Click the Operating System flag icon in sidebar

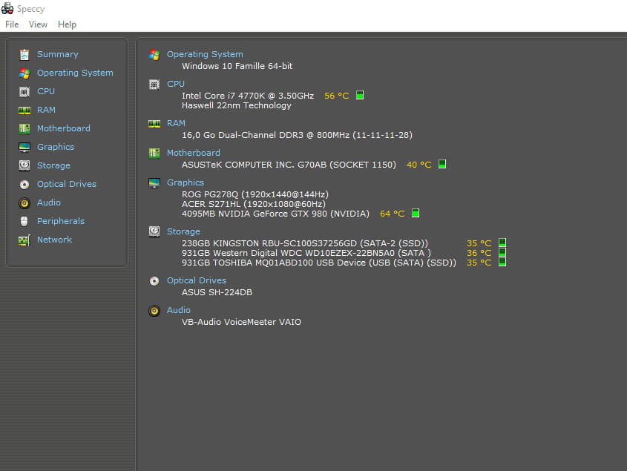click(x=24, y=73)
